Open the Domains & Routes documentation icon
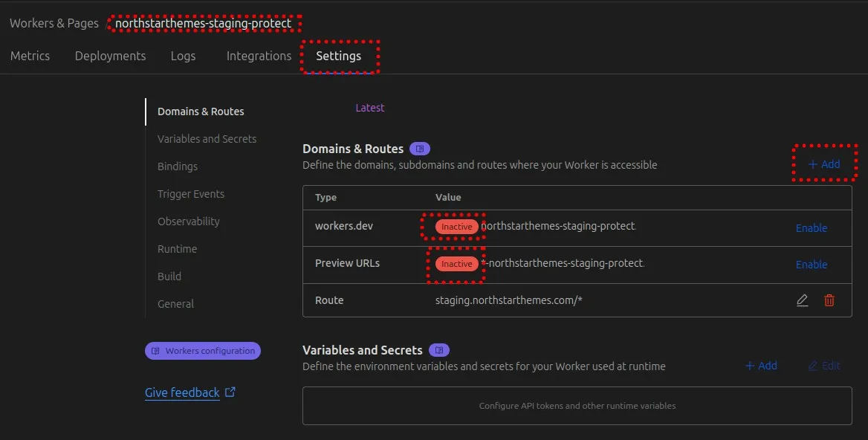Image resolution: width=868 pixels, height=440 pixels. tap(420, 149)
